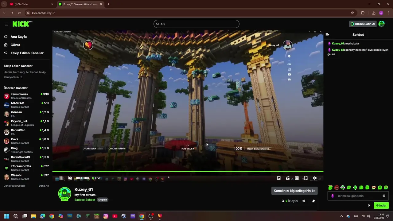393x221 pixels.
Task: Open the Ging Teamfight Tactics channel
Action: (26, 150)
